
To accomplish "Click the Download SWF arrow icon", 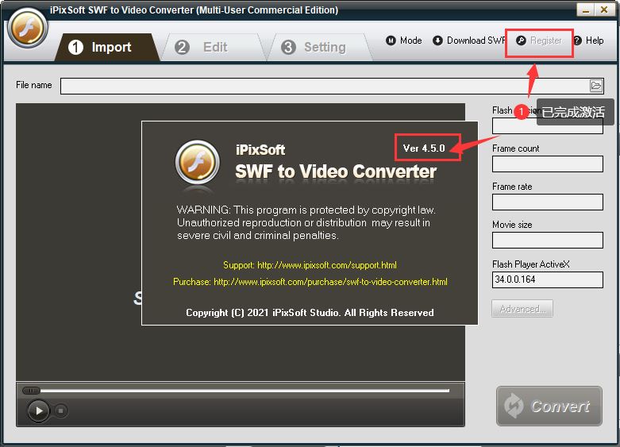I will click(x=437, y=40).
